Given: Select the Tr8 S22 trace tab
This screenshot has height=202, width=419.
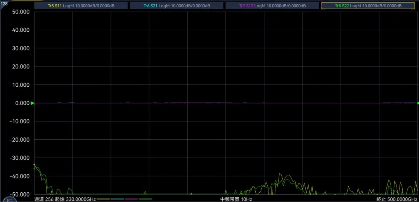Looking at the screenshot, I should pos(368,6).
